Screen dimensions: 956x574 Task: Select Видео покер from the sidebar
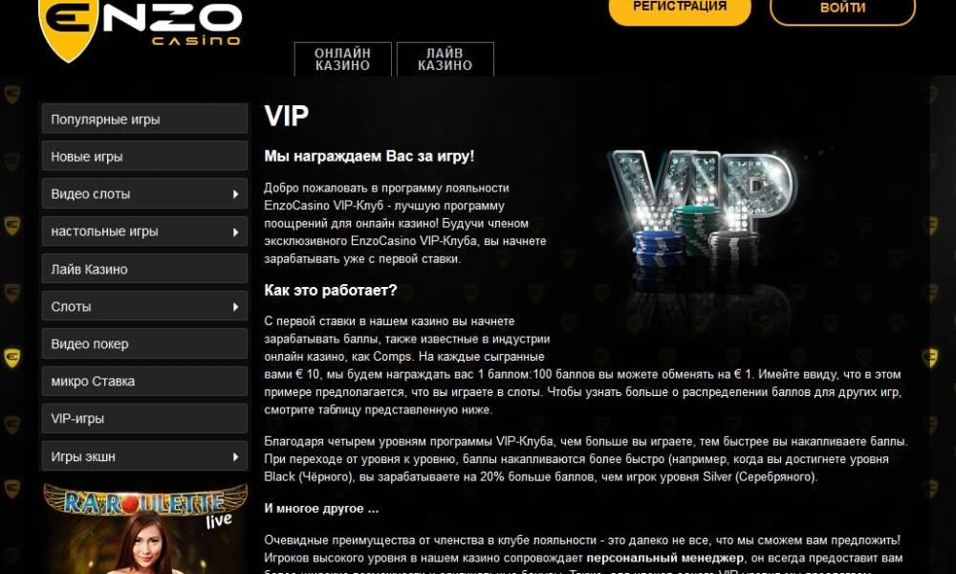pyautogui.click(x=144, y=344)
